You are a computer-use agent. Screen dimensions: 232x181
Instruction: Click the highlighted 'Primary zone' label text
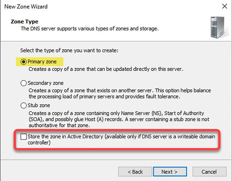(x=42, y=62)
